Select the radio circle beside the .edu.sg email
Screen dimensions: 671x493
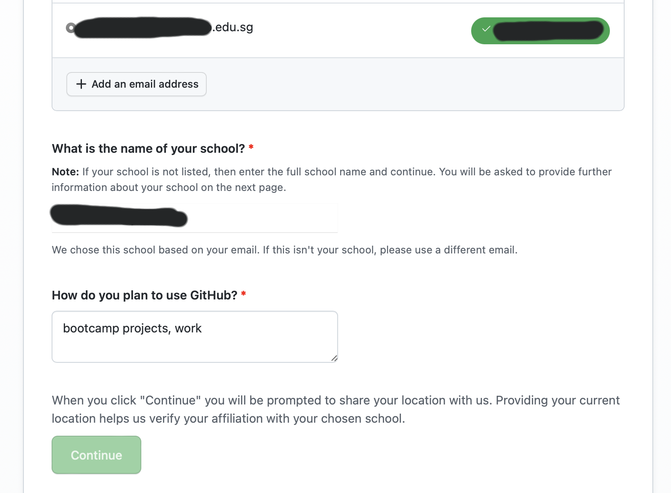(x=71, y=27)
